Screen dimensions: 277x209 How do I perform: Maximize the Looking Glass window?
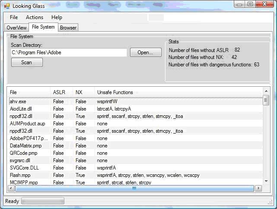[250, 4]
